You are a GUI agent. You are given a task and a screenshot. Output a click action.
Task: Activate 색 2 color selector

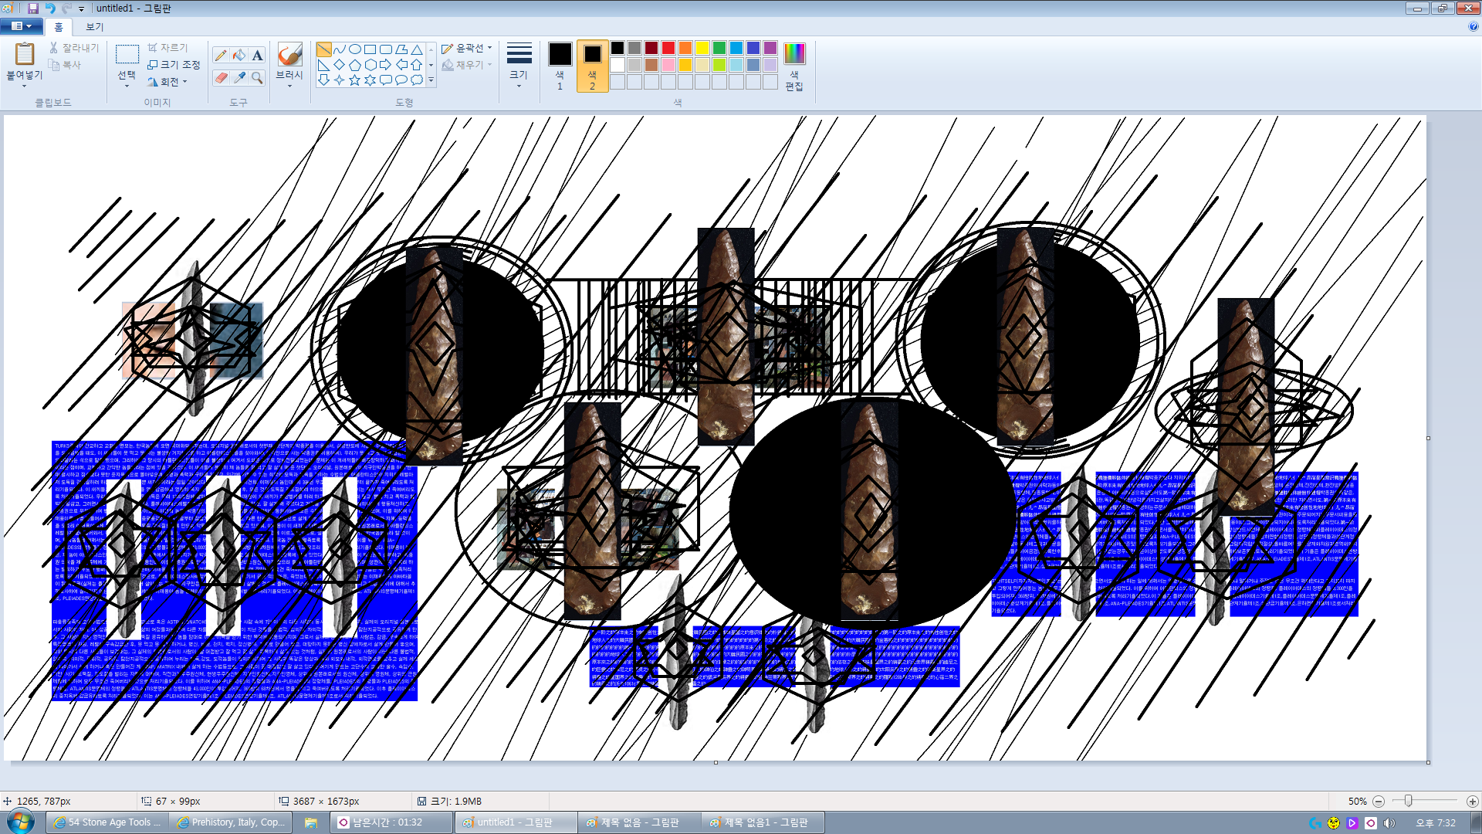point(592,65)
